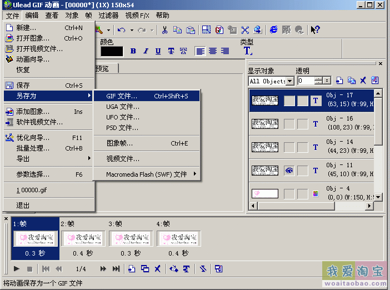This screenshot has width=390, height=290.
Task: Click the new blank object icon in panel
Action: (339, 81)
